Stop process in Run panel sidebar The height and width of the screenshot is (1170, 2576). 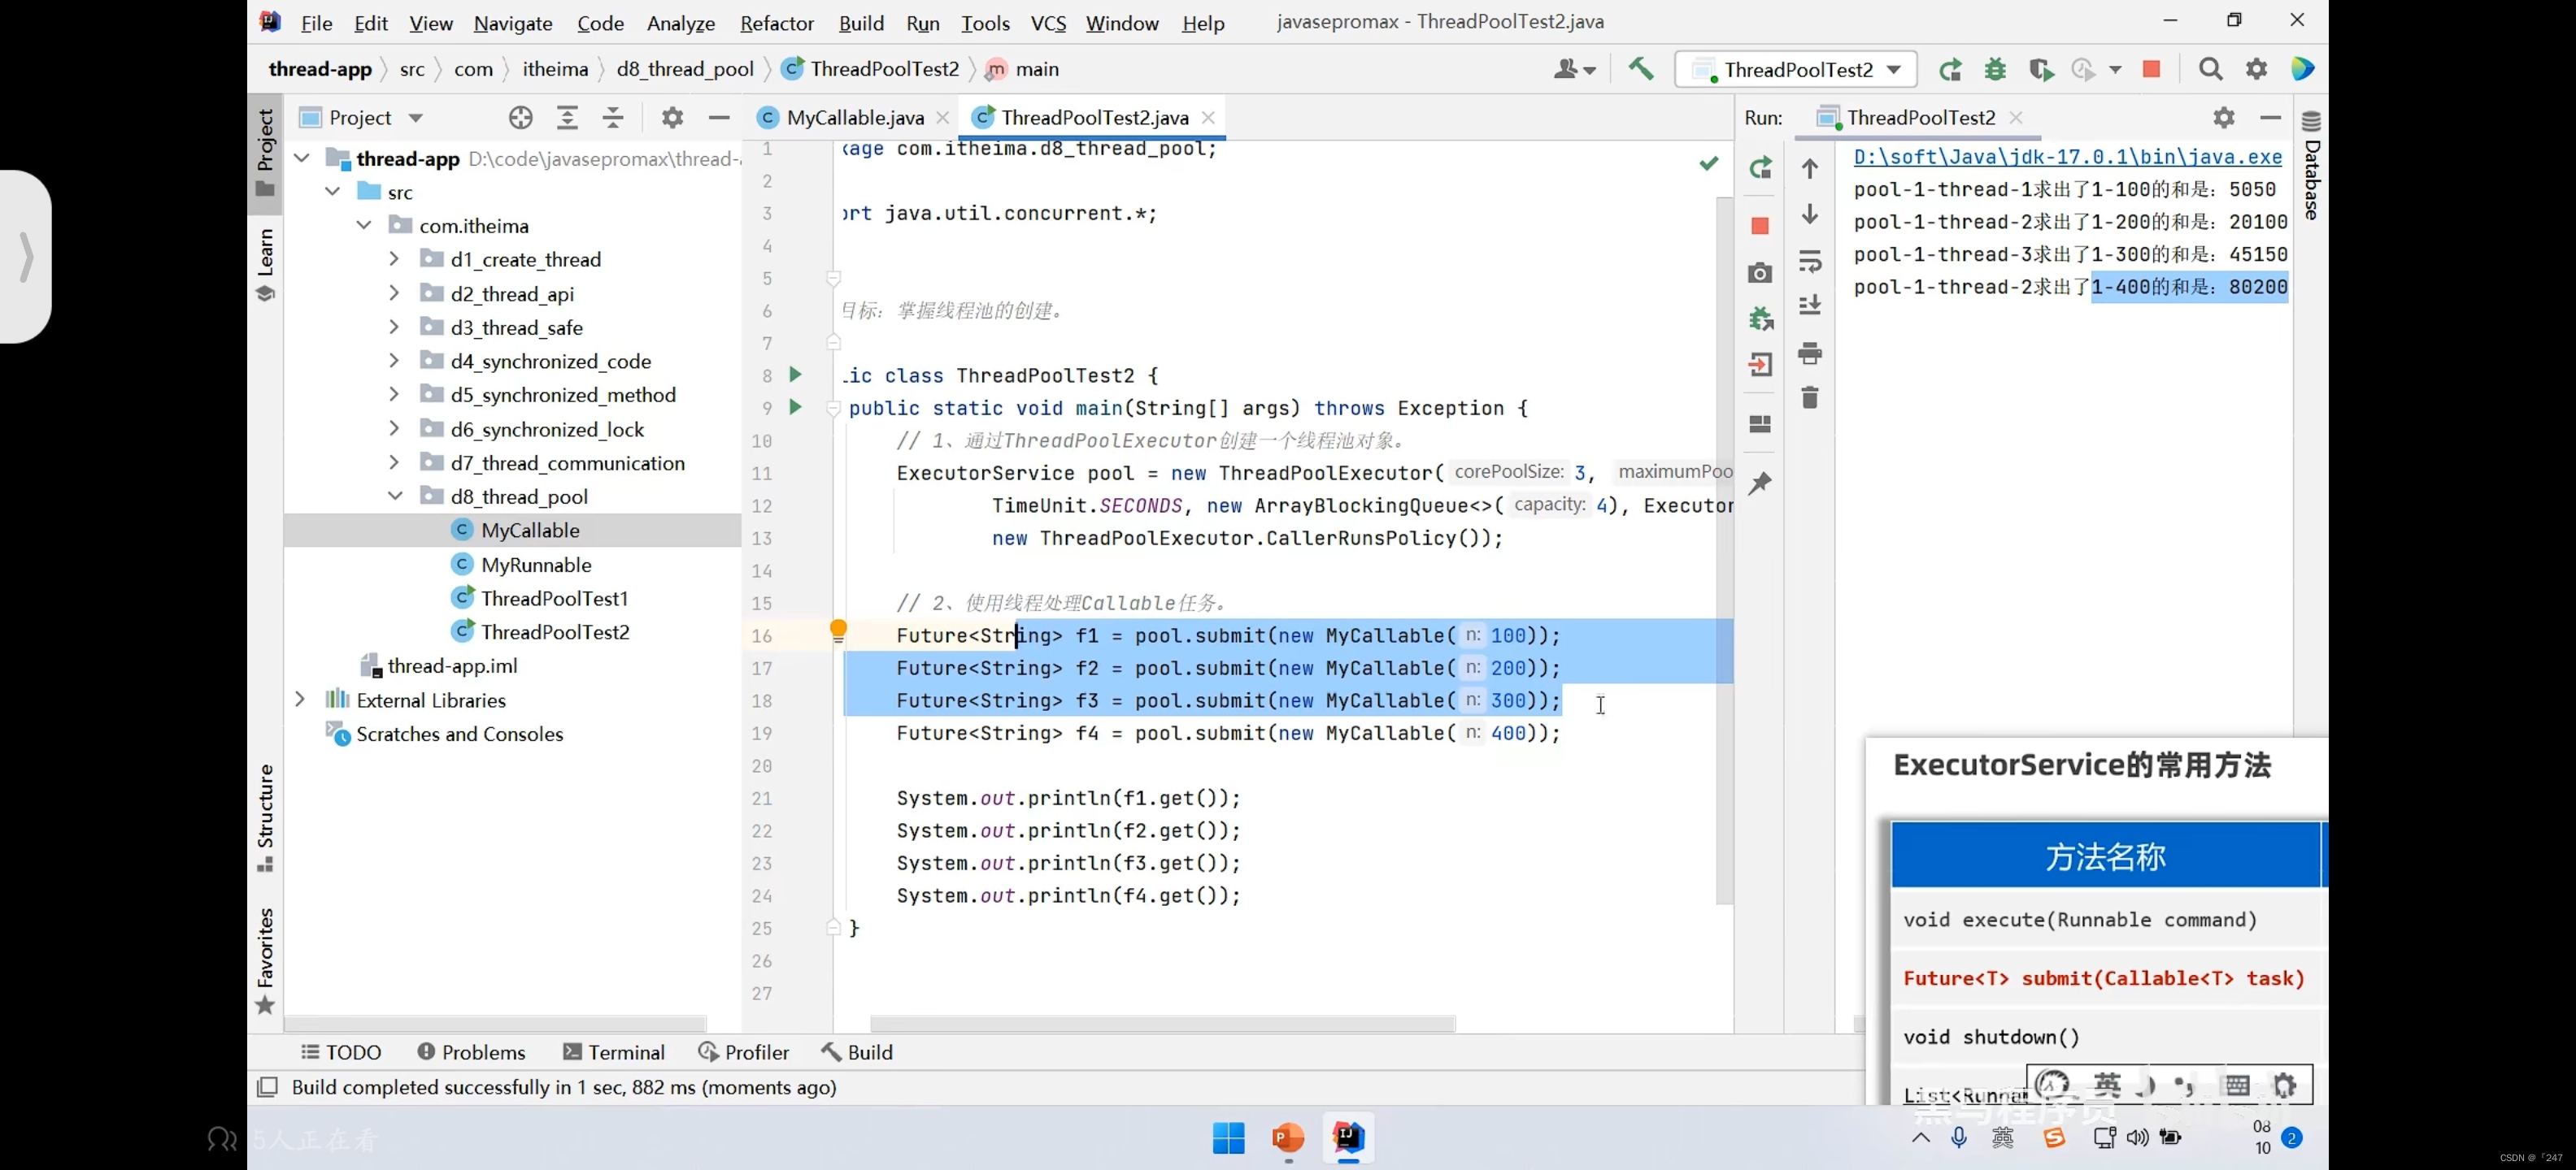pos(1760,227)
